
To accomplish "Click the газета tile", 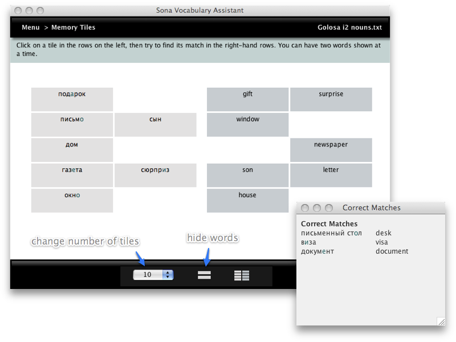I will click(x=72, y=175).
